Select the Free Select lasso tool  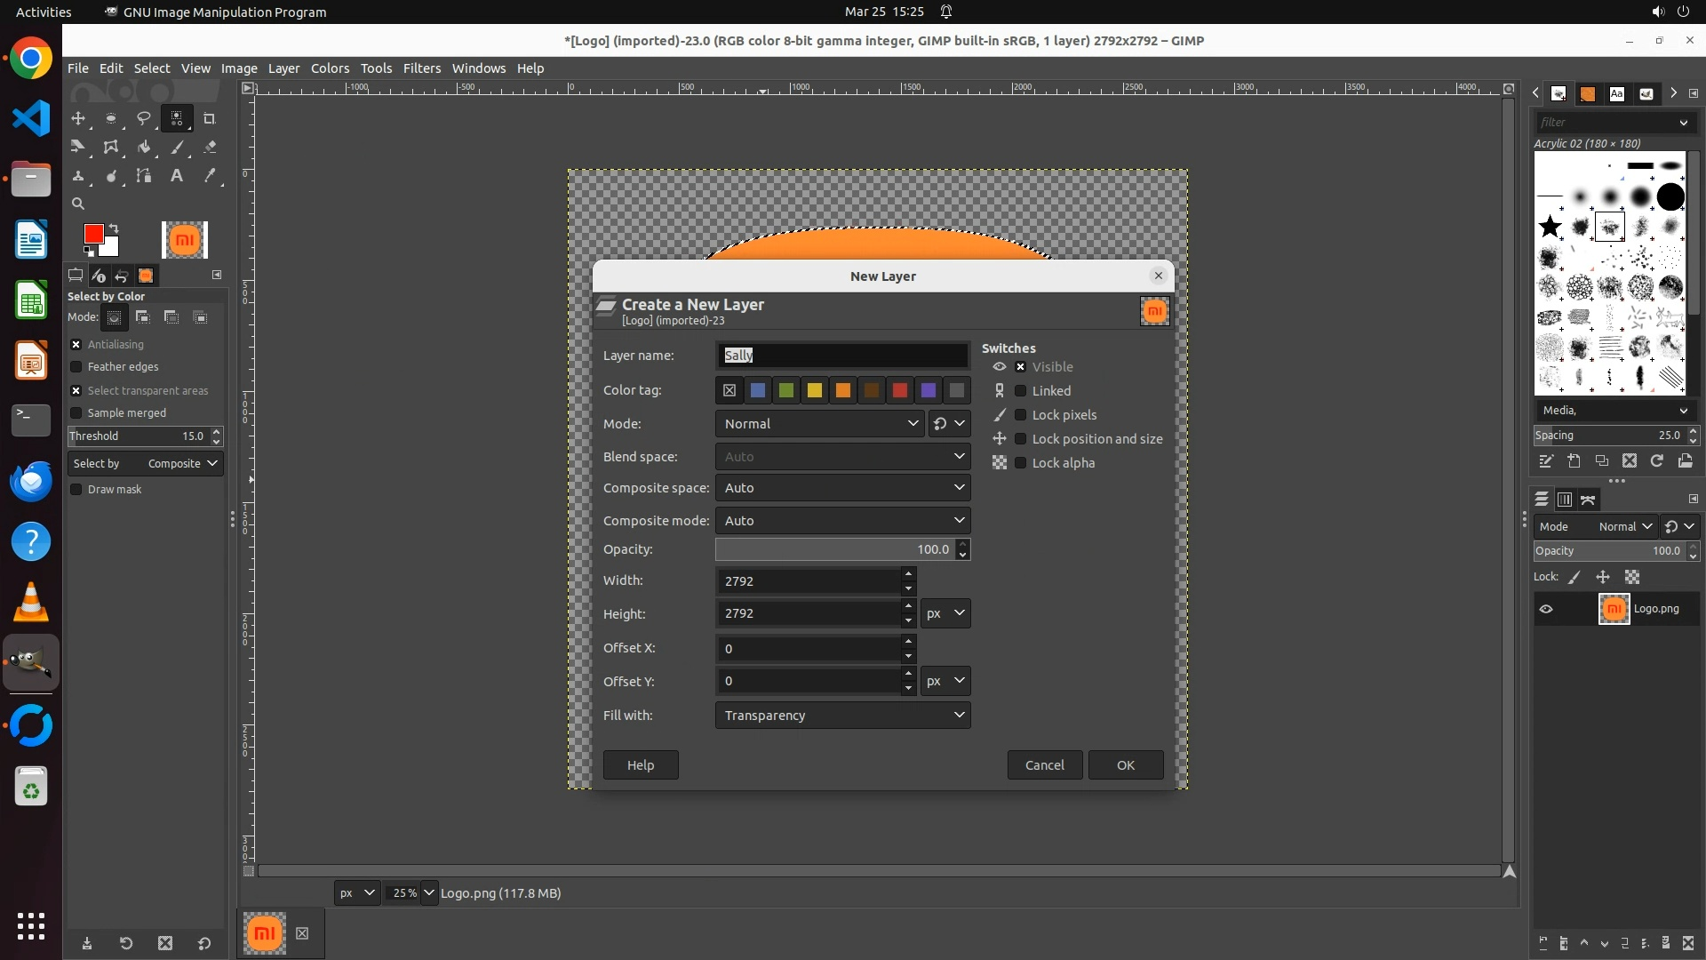pos(144,118)
